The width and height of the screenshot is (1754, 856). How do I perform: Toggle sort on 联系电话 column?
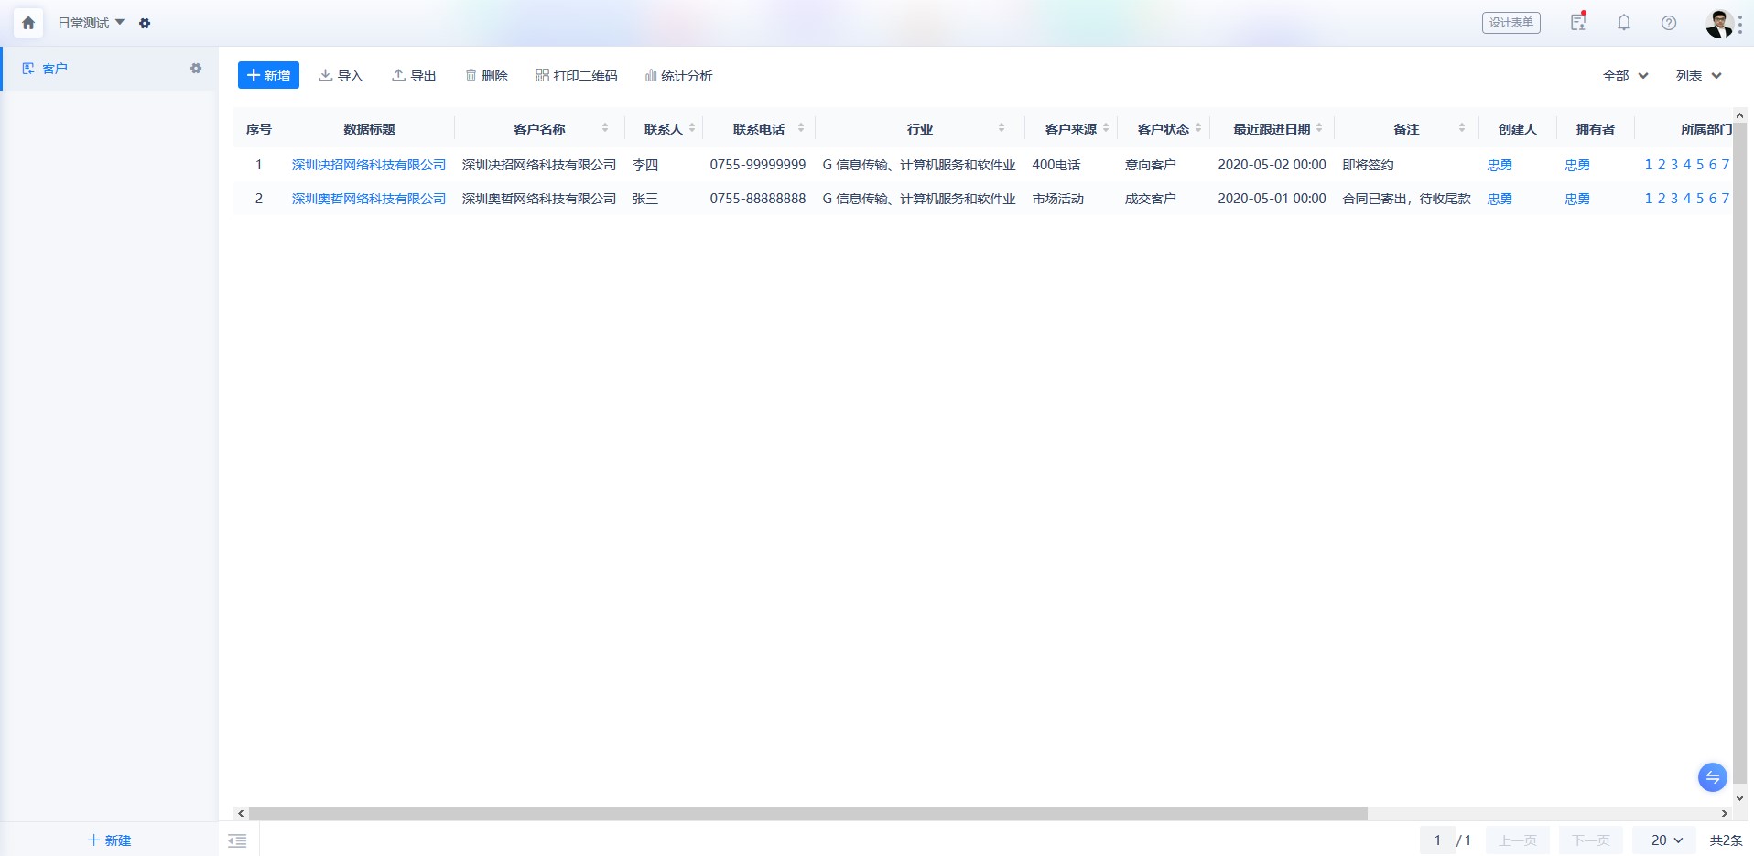click(801, 128)
